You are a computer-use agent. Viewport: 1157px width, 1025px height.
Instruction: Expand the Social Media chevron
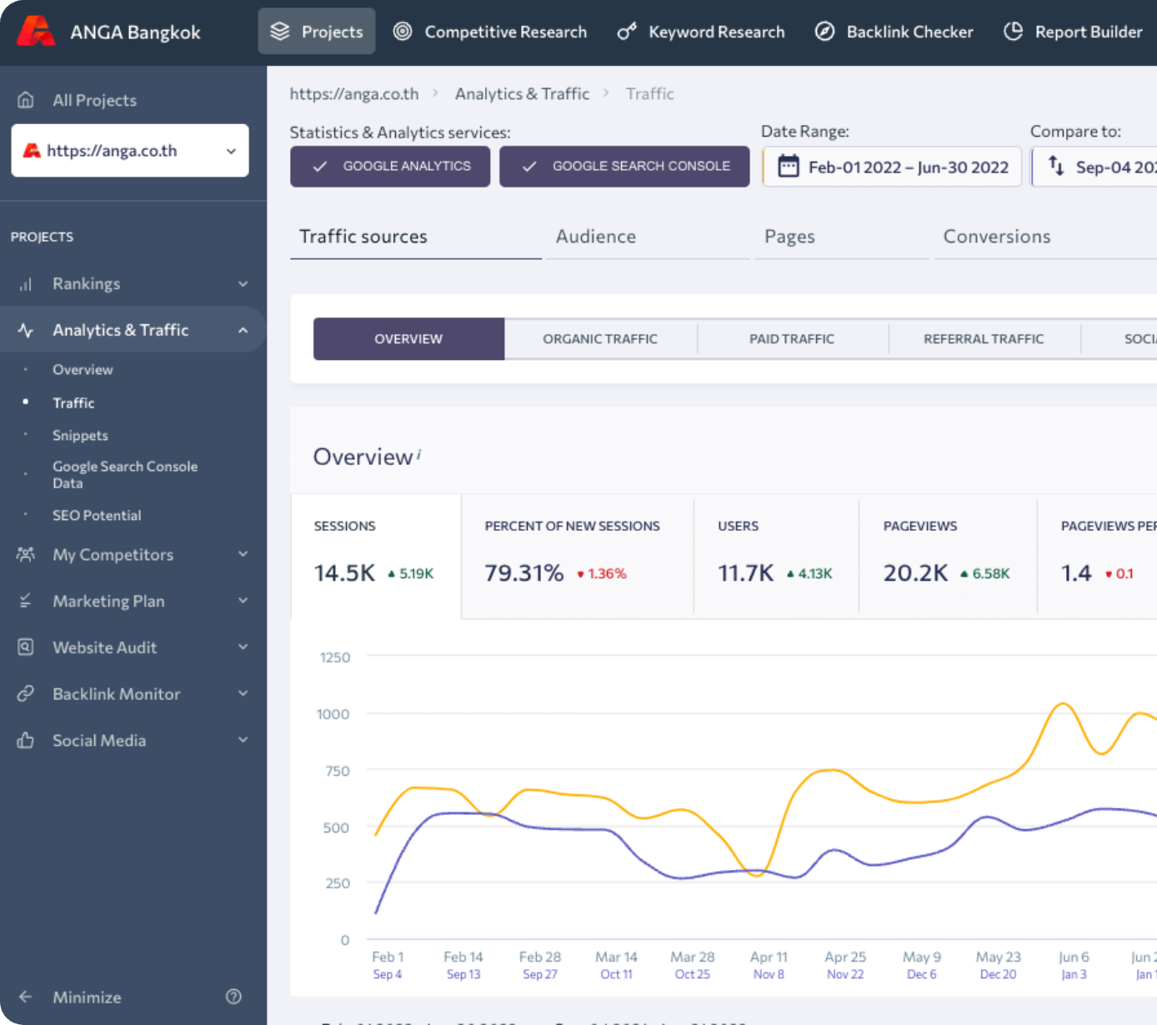pos(243,740)
